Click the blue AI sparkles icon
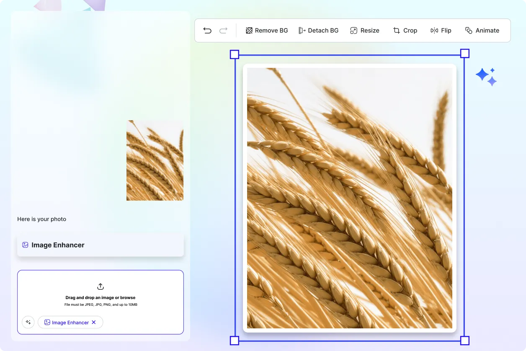The height and width of the screenshot is (351, 526). (486, 77)
